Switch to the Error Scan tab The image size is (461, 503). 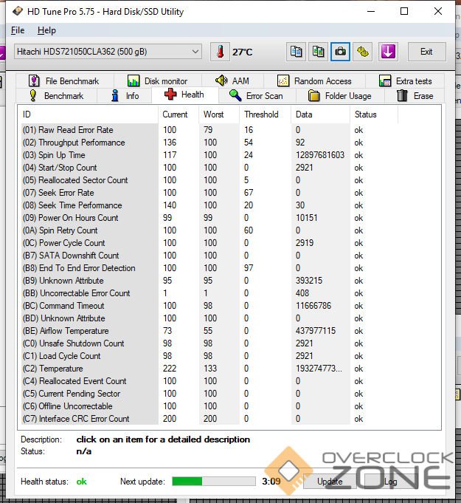tap(257, 96)
